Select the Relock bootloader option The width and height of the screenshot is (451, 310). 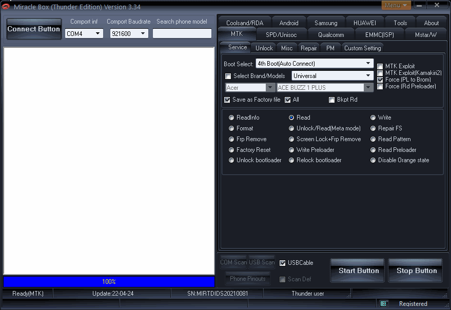coord(291,160)
